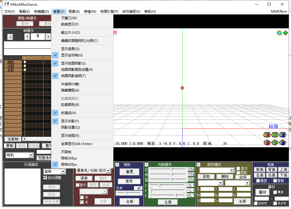The height and width of the screenshot is (209, 291).
Task: Click the MikuMikuDance title bar app icon
Action: pyautogui.click(x=7, y=4)
